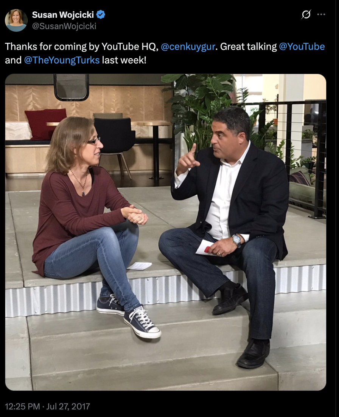This screenshot has height=417, width=339.
Task: Open the @SusanWojcicki handle
Action: pyautogui.click(x=64, y=26)
